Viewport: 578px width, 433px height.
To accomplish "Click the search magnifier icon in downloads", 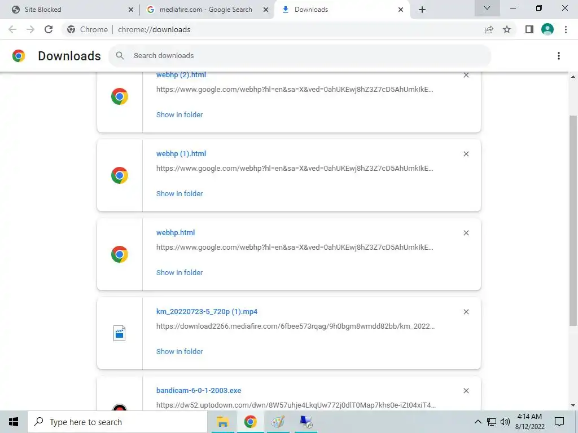I will (x=120, y=56).
